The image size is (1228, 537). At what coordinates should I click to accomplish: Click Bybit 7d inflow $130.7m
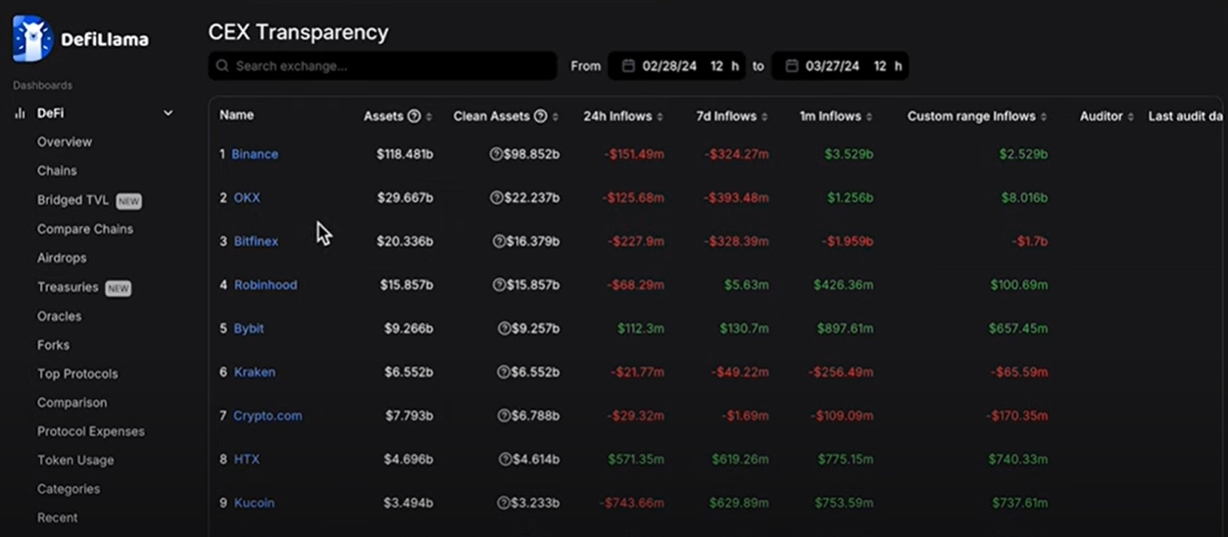pyautogui.click(x=744, y=329)
